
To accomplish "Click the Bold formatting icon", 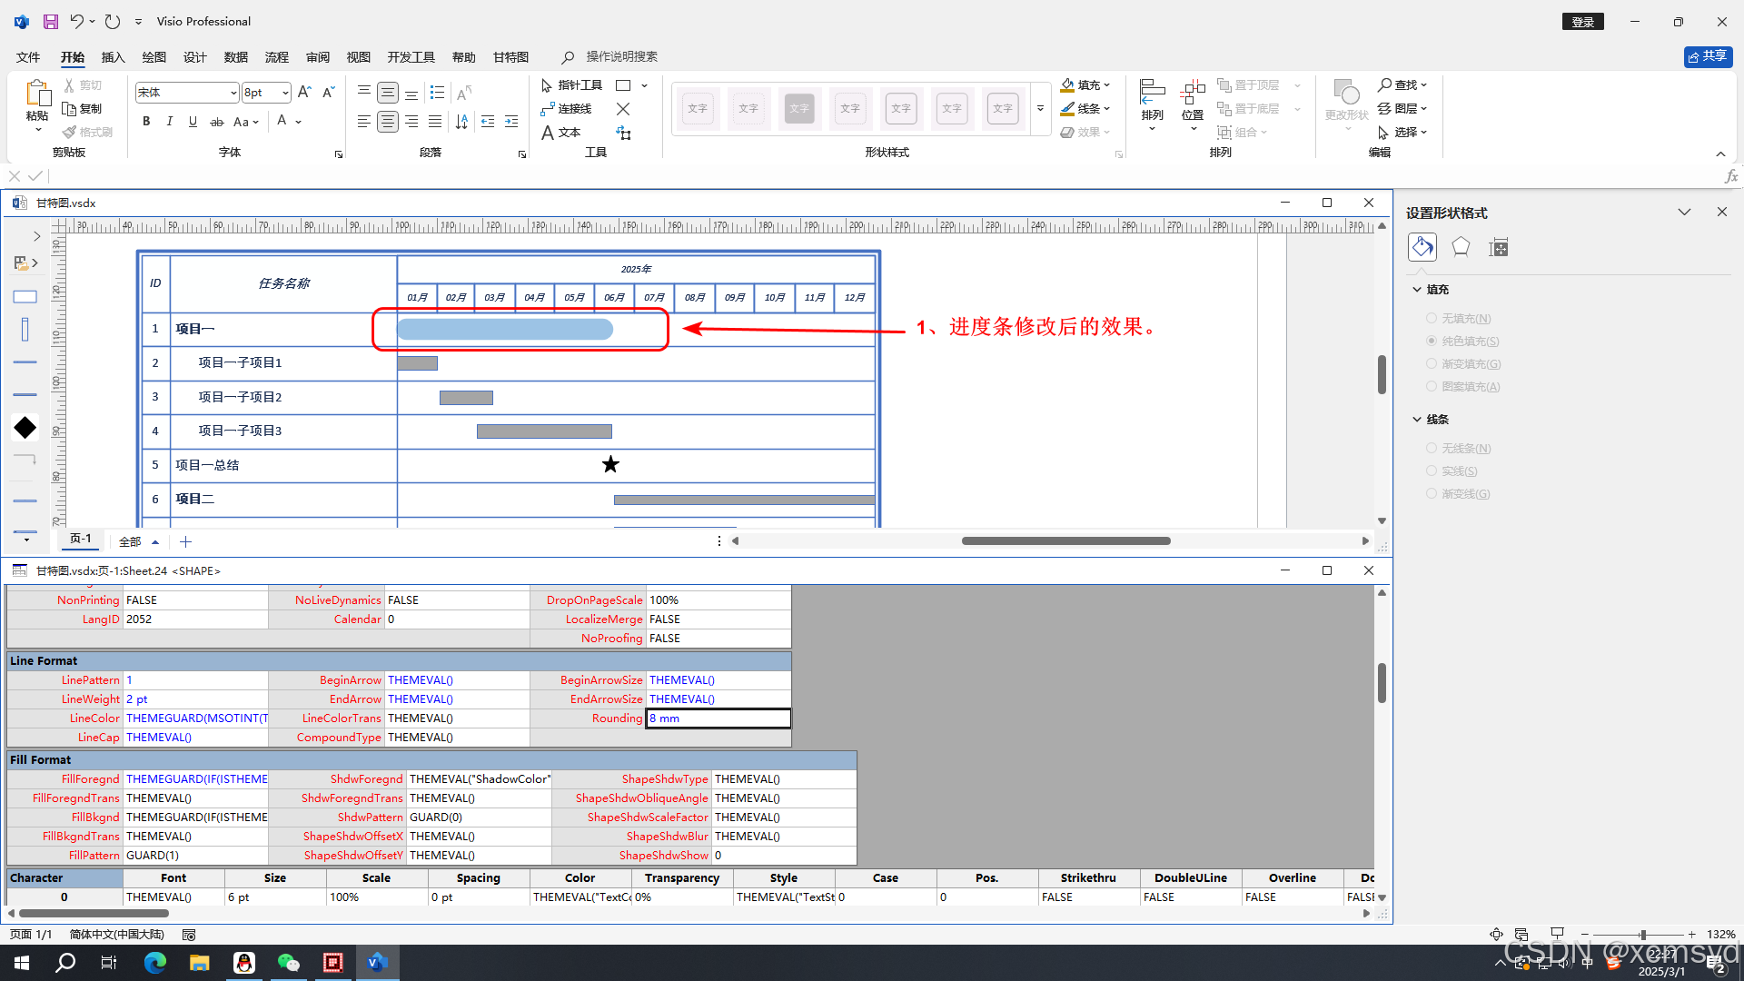I will 146,121.
